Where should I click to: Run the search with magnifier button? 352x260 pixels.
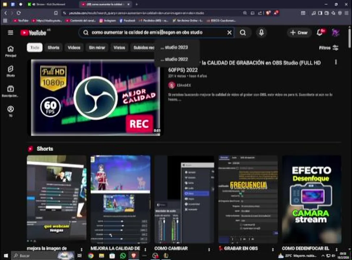point(243,33)
